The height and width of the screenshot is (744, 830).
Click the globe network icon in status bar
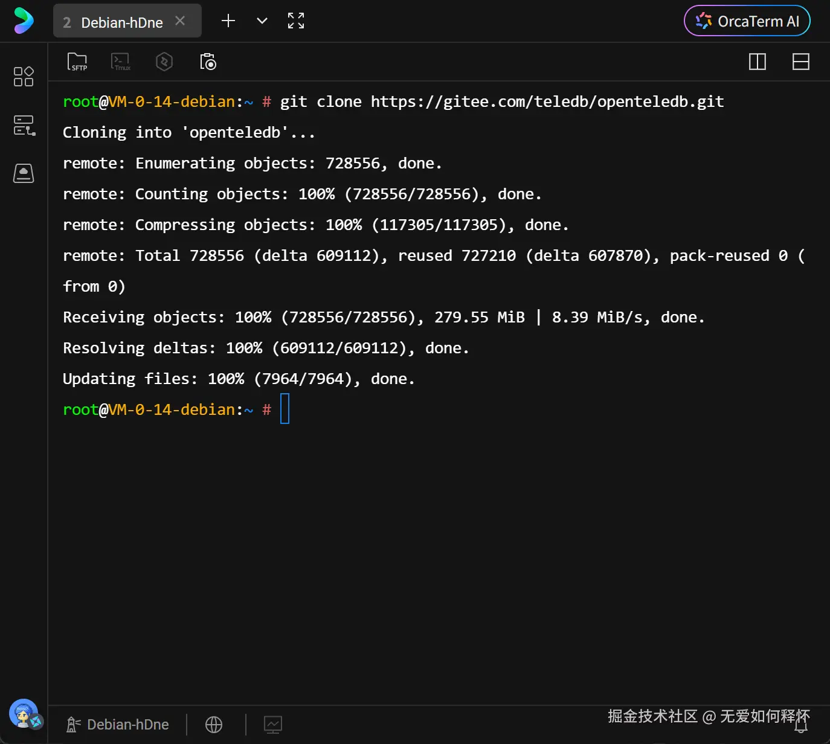214,725
